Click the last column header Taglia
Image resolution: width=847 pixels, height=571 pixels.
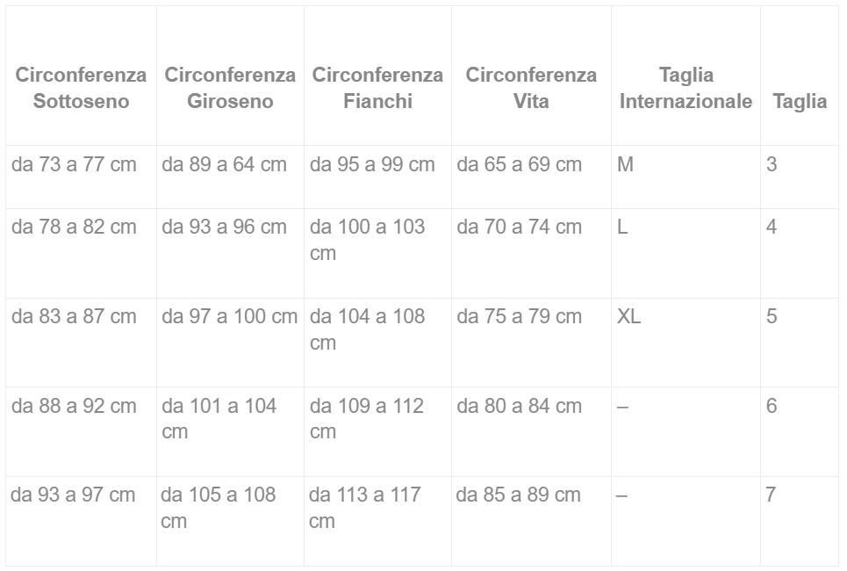tap(800, 101)
